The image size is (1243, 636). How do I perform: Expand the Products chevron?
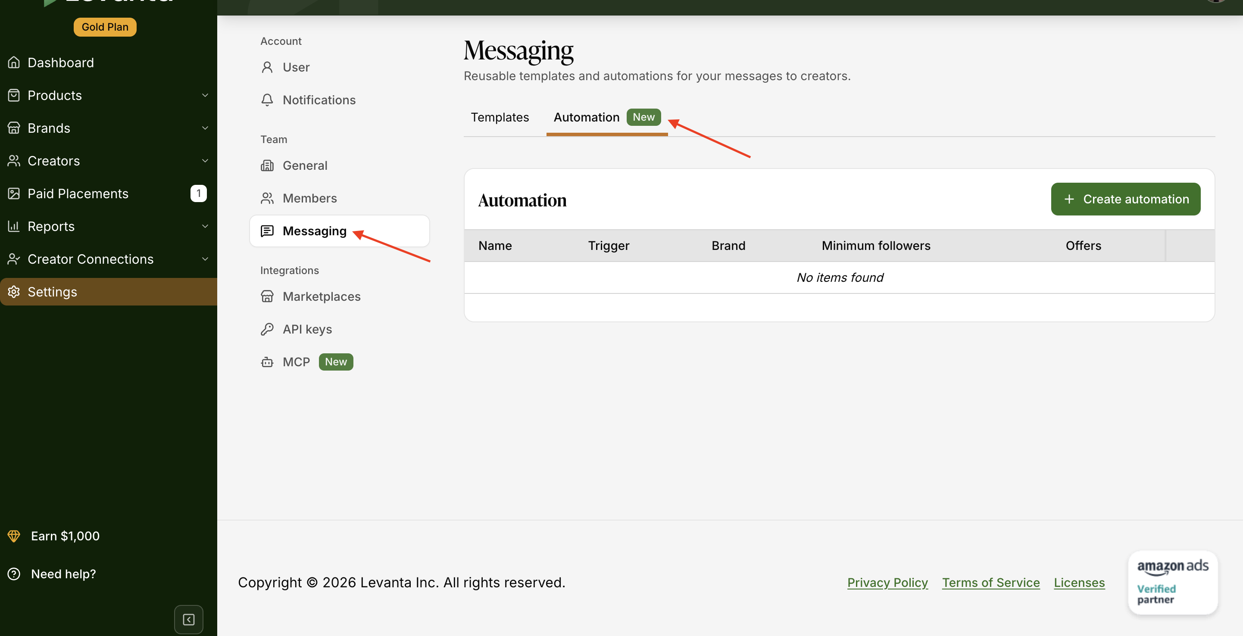click(205, 95)
